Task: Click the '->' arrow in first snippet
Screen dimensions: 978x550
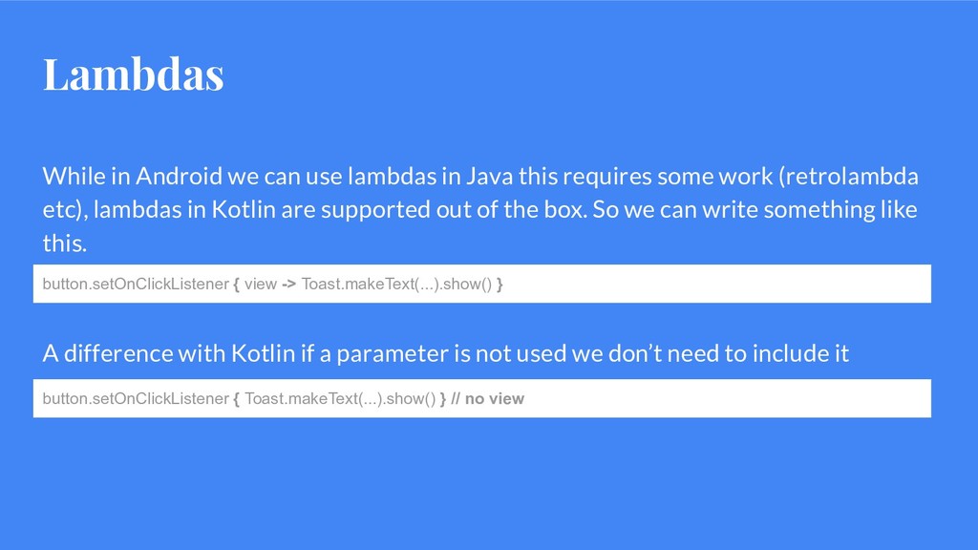Action: pyautogui.click(x=288, y=285)
